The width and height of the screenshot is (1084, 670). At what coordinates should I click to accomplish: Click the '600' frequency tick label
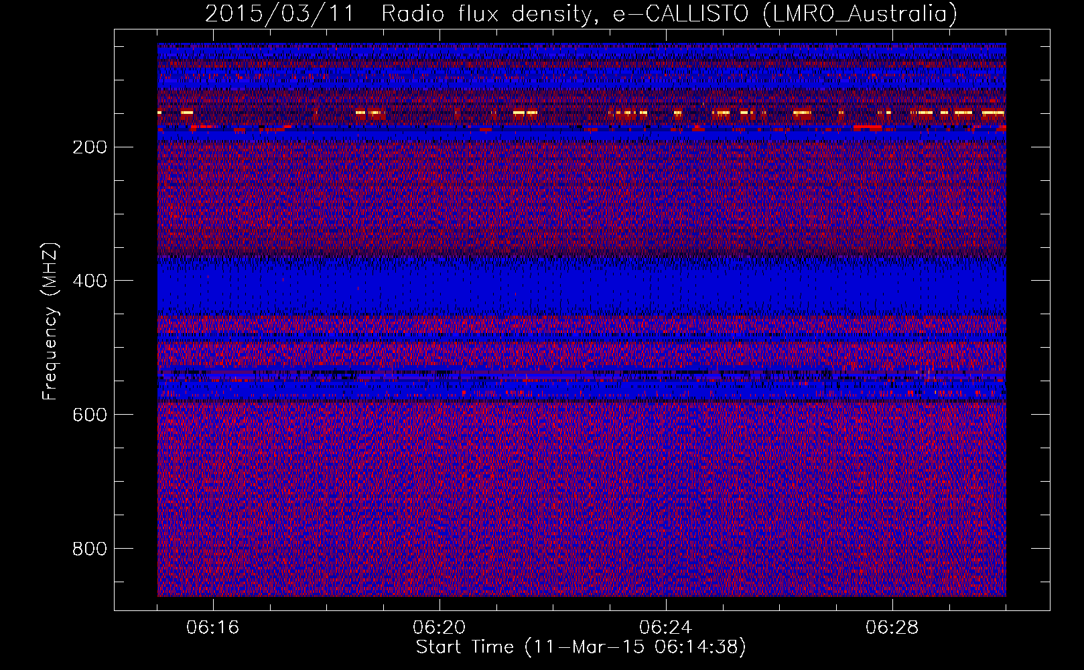89,415
